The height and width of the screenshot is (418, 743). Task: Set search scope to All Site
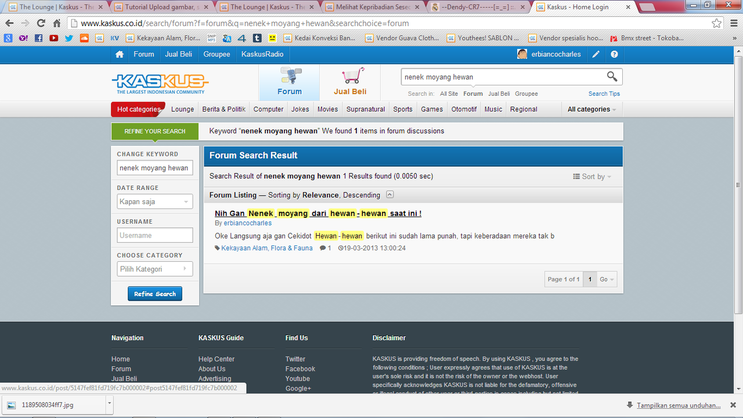point(449,93)
